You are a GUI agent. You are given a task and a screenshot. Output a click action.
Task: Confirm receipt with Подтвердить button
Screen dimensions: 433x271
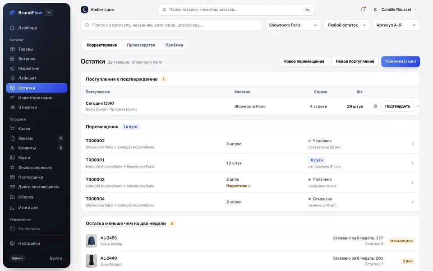tap(397, 106)
